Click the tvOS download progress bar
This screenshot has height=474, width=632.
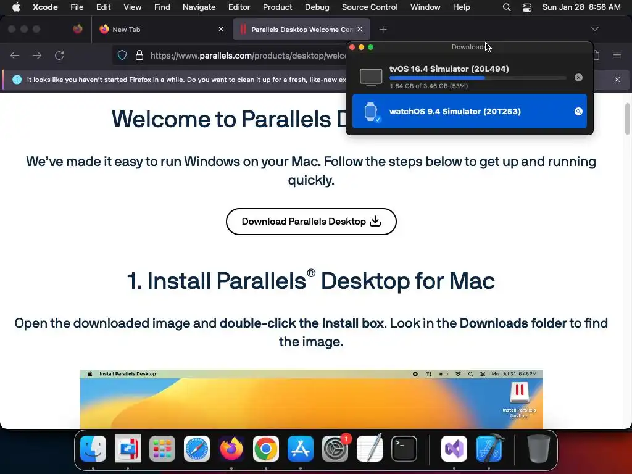tap(478, 78)
